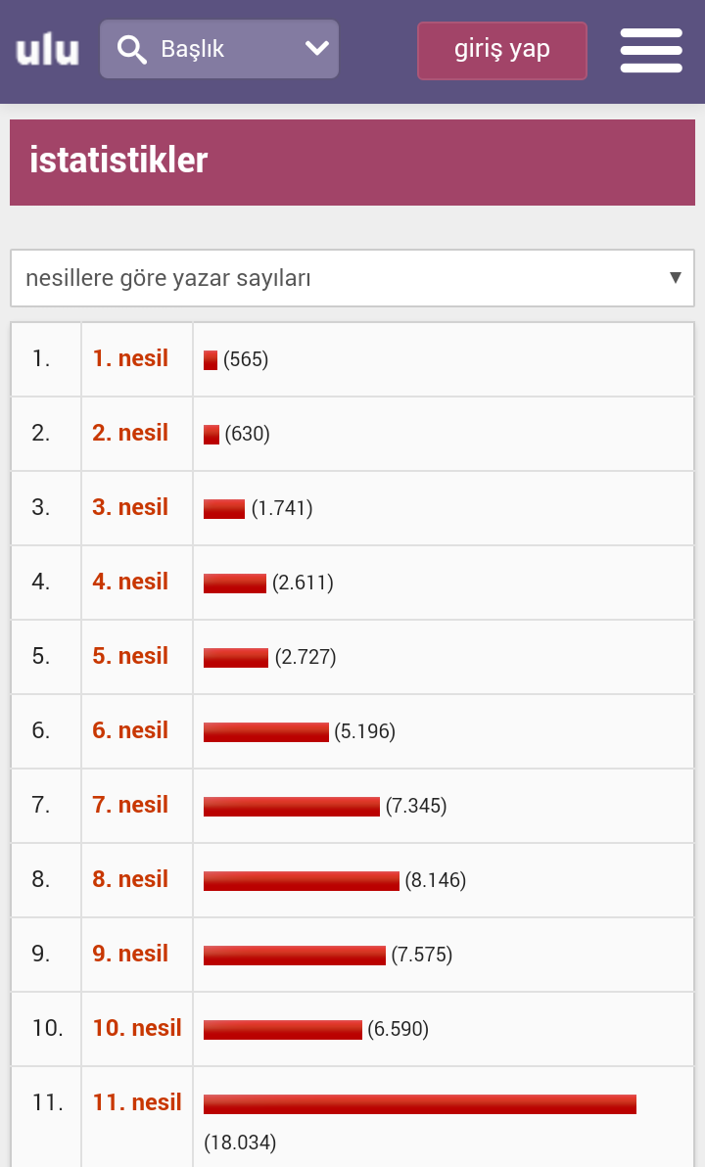Click the statistics dropdown arrow

(675, 278)
